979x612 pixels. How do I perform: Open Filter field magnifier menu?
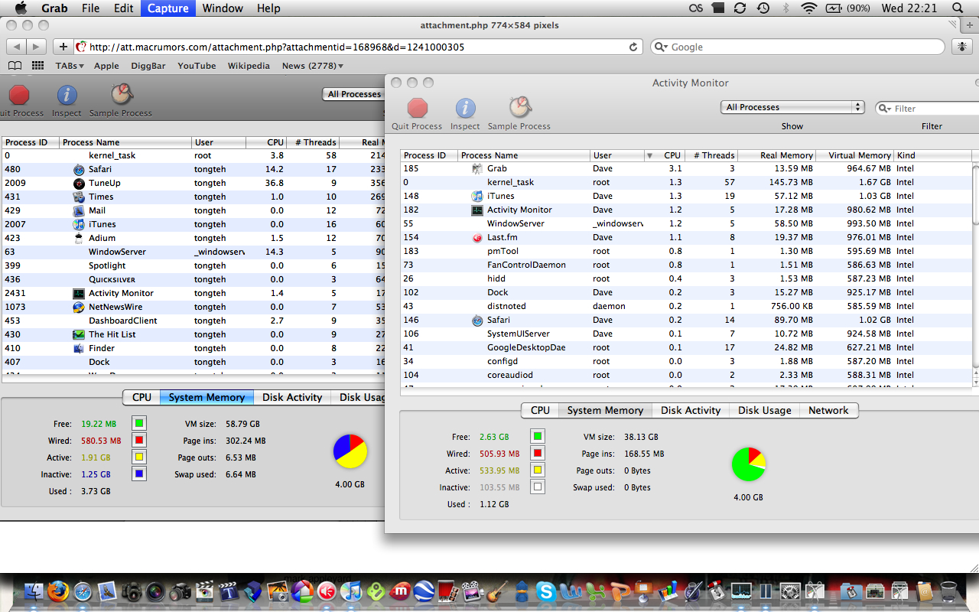click(886, 109)
